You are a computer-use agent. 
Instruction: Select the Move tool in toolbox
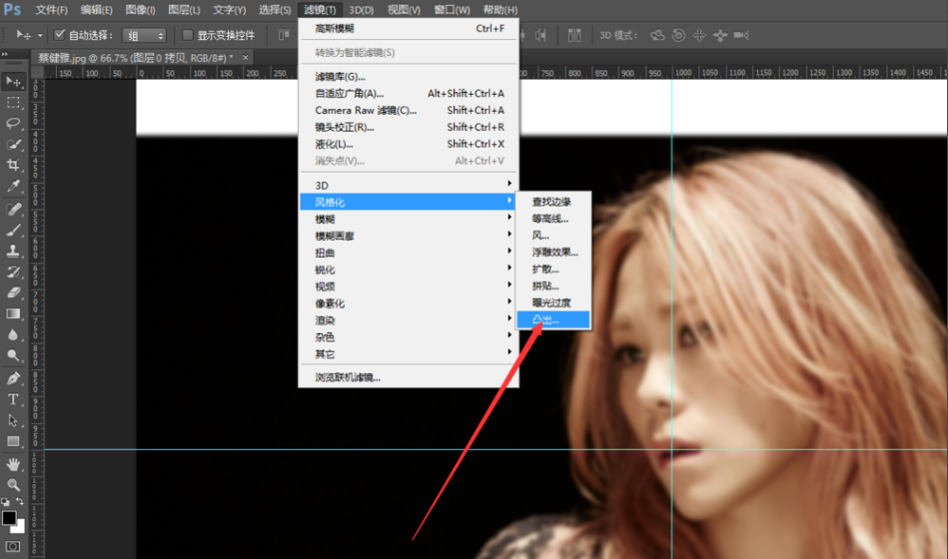tap(13, 82)
